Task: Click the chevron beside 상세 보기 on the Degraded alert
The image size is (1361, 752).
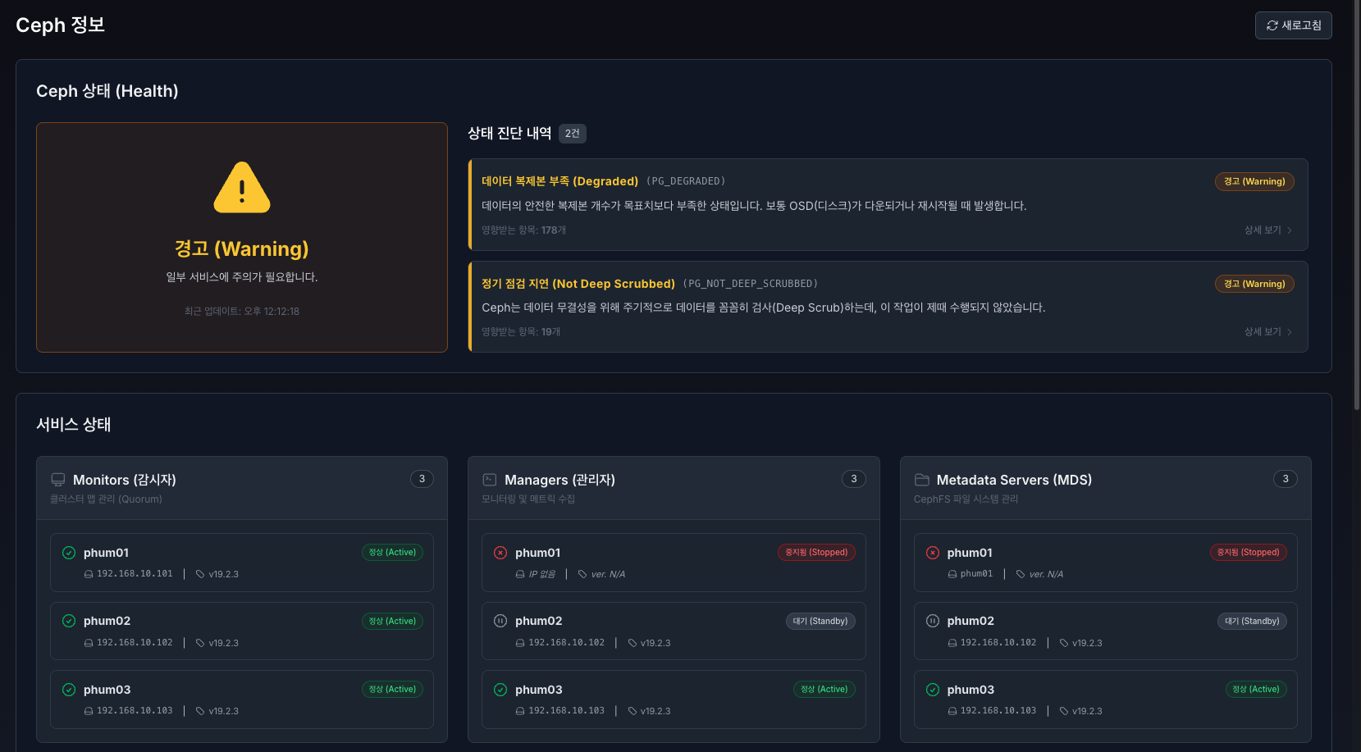Action: tap(1290, 230)
